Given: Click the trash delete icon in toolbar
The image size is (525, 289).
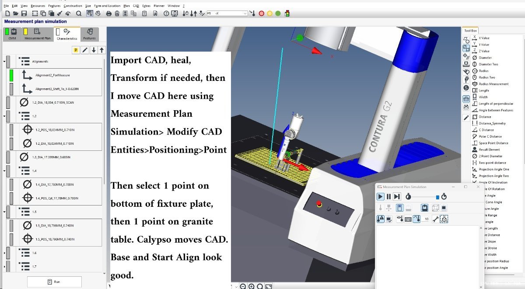Looking at the screenshot, I should (x=117, y=14).
